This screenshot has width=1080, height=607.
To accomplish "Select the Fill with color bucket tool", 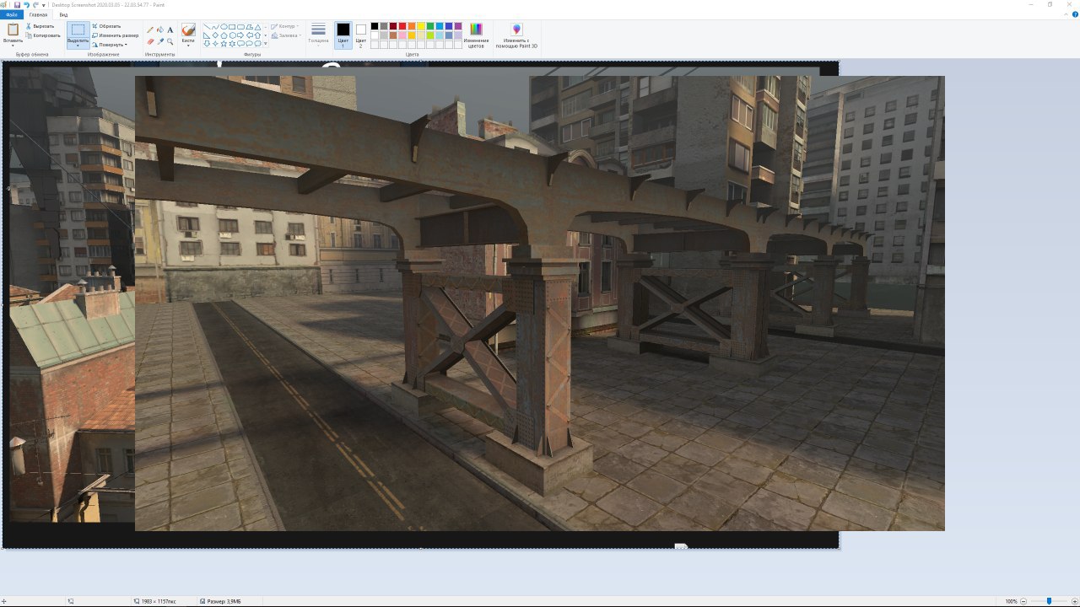I will pyautogui.click(x=160, y=30).
